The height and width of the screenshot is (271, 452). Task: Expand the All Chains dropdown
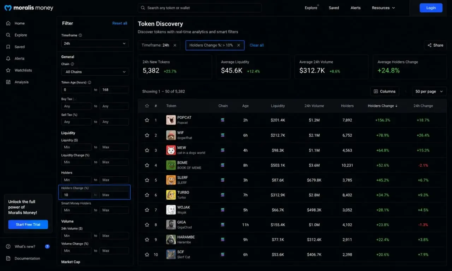[x=95, y=72]
